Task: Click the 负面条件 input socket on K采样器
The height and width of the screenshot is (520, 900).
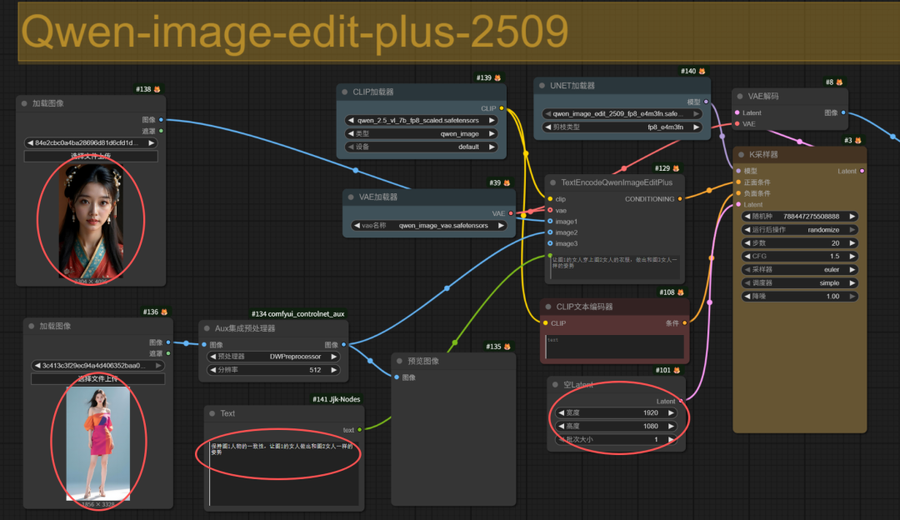Action: (738, 193)
